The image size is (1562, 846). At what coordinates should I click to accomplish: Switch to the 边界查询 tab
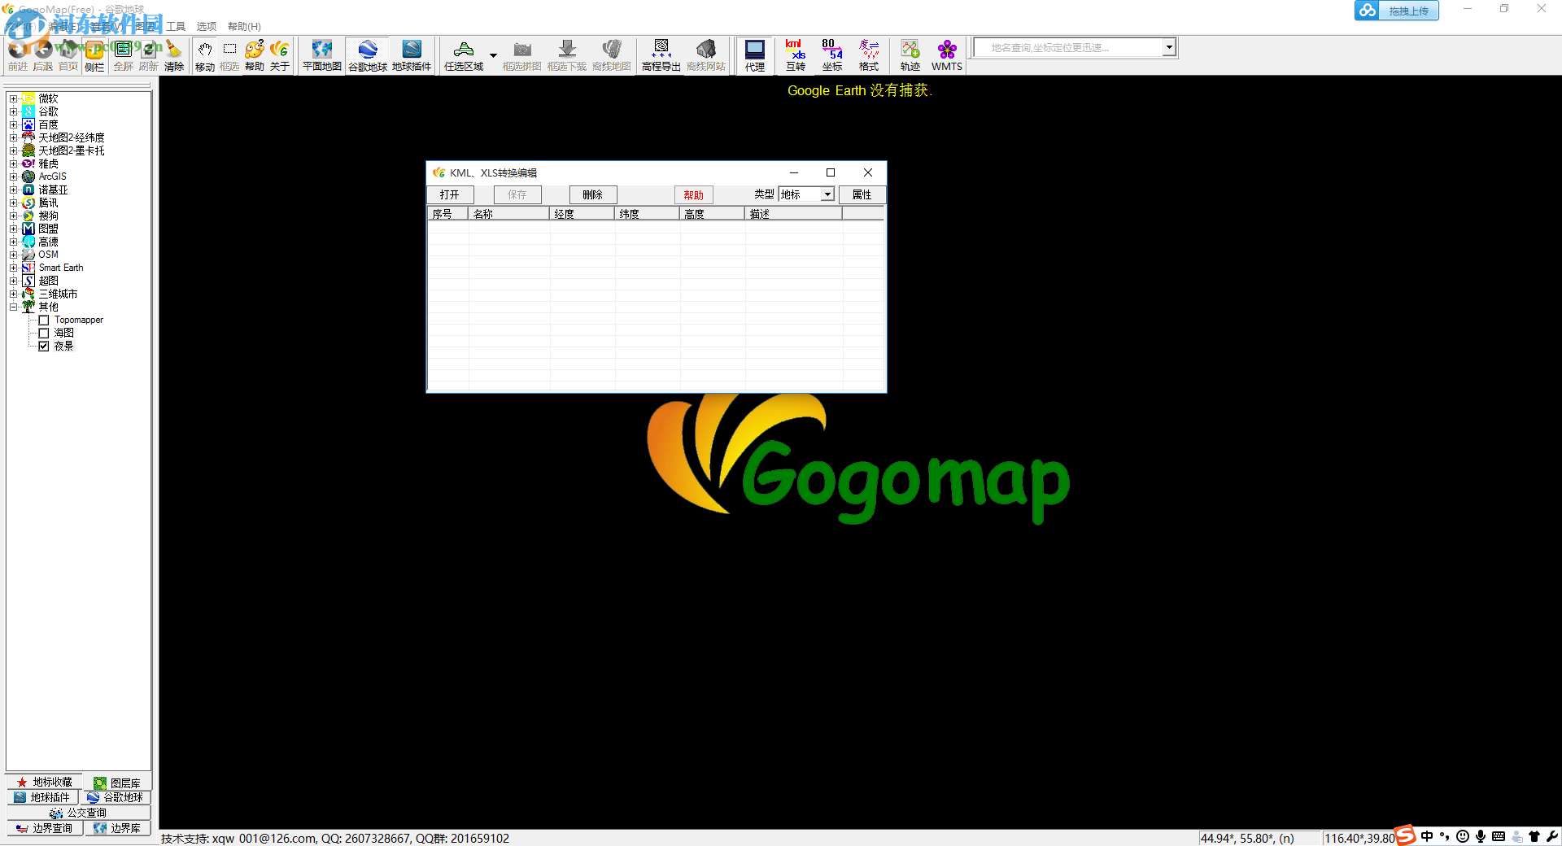pyautogui.click(x=45, y=828)
